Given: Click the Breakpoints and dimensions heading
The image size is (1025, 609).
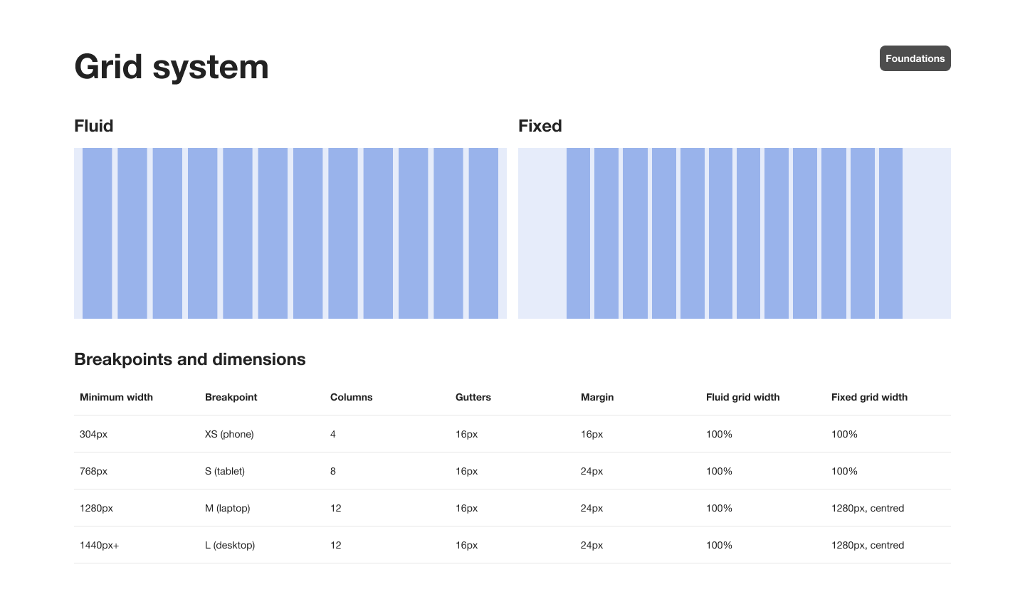Looking at the screenshot, I should [x=190, y=359].
